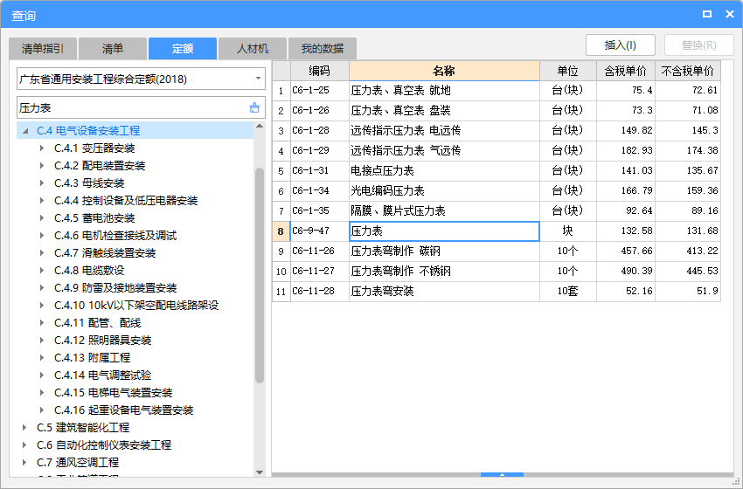Click the 压力表弯安装 name cell
Image resolution: width=743 pixels, height=489 pixels.
pyautogui.click(x=444, y=292)
